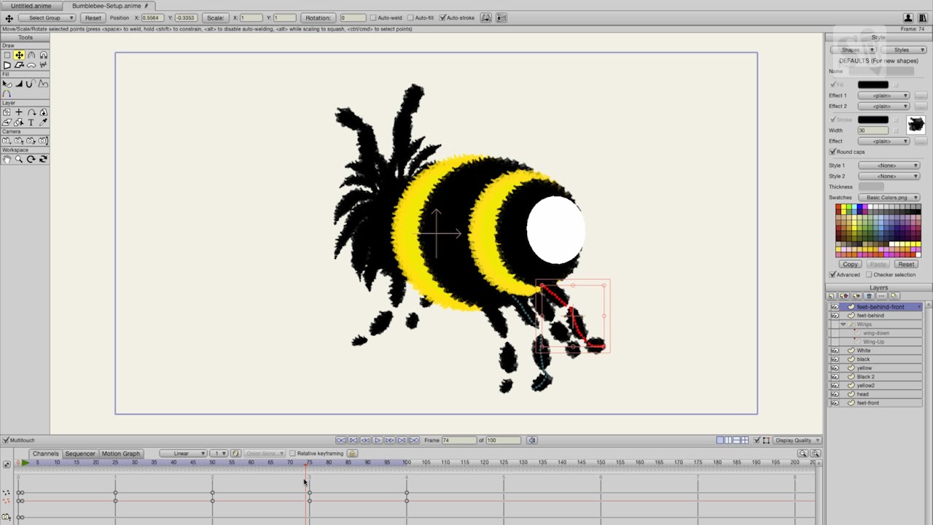Hide the White layer with eye icon
This screenshot has height=525, width=933.
(835, 351)
